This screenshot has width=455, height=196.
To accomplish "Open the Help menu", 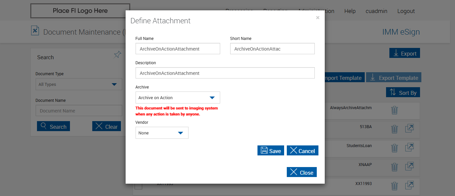I will point(350,11).
